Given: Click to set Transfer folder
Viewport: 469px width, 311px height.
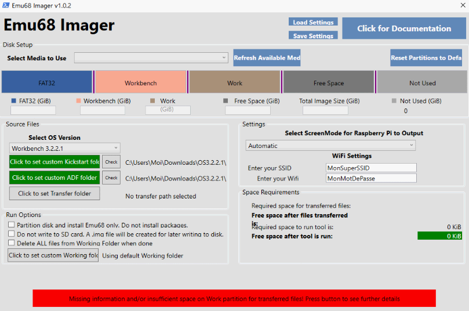Looking at the screenshot, I should [x=54, y=193].
